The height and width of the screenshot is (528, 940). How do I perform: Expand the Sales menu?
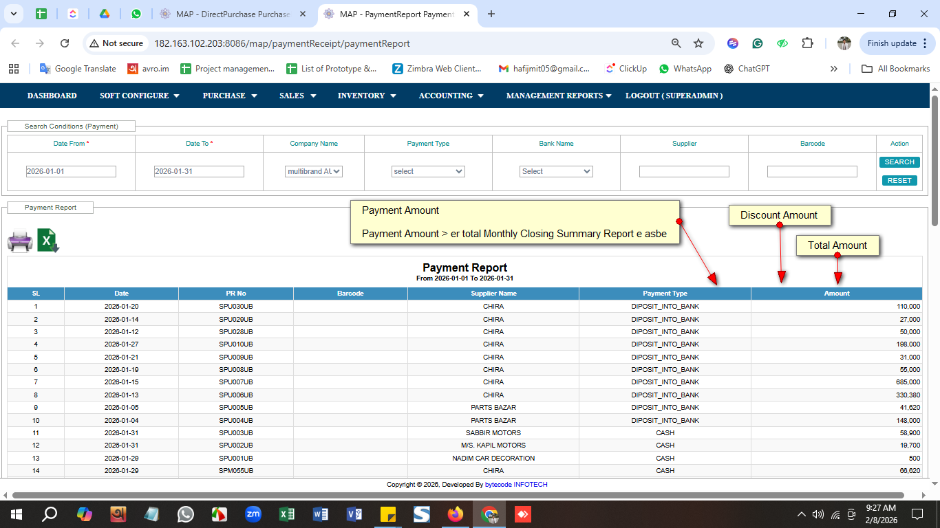pos(298,96)
